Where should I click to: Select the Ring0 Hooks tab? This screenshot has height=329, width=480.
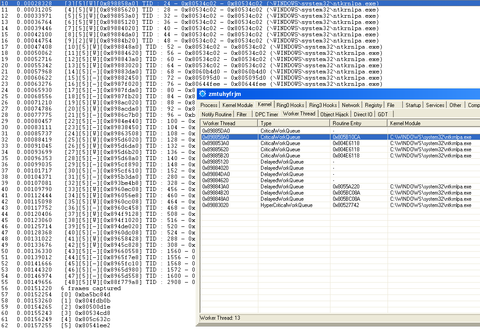290,105
